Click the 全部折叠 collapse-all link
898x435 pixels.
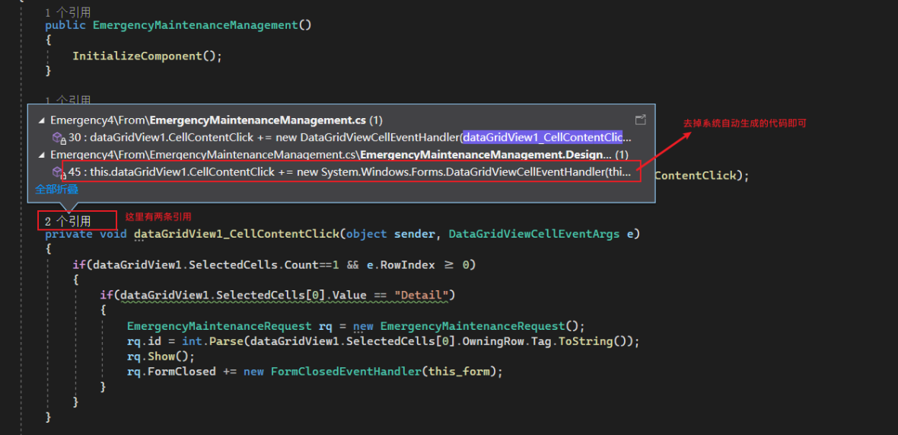pyautogui.click(x=57, y=189)
